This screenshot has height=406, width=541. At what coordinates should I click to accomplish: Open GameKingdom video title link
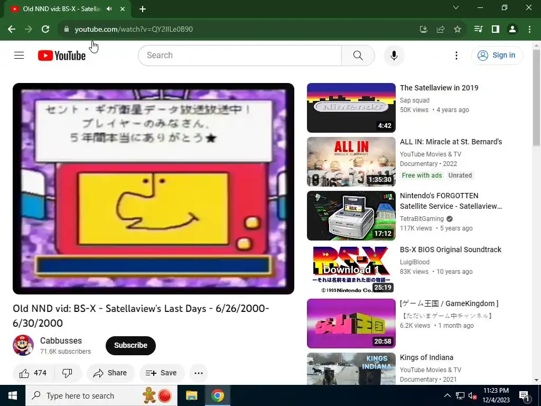[x=449, y=303]
